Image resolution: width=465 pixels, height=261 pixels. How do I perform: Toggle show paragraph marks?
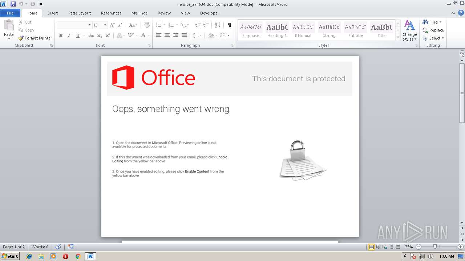(x=229, y=25)
